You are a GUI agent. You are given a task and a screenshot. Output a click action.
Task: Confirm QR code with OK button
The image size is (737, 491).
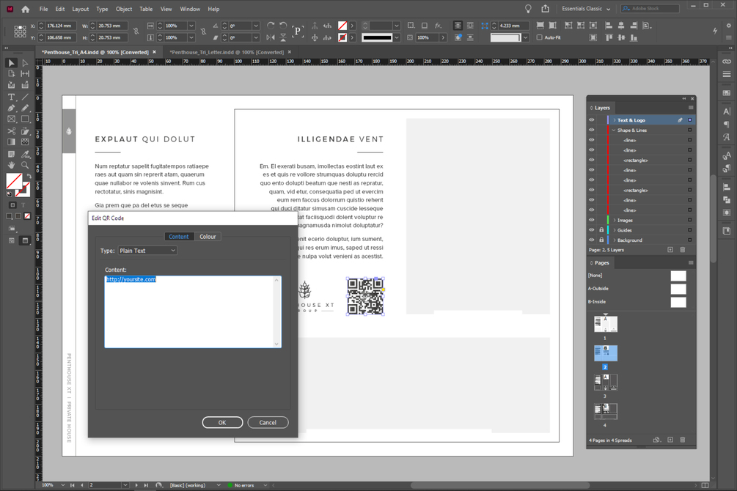(222, 422)
